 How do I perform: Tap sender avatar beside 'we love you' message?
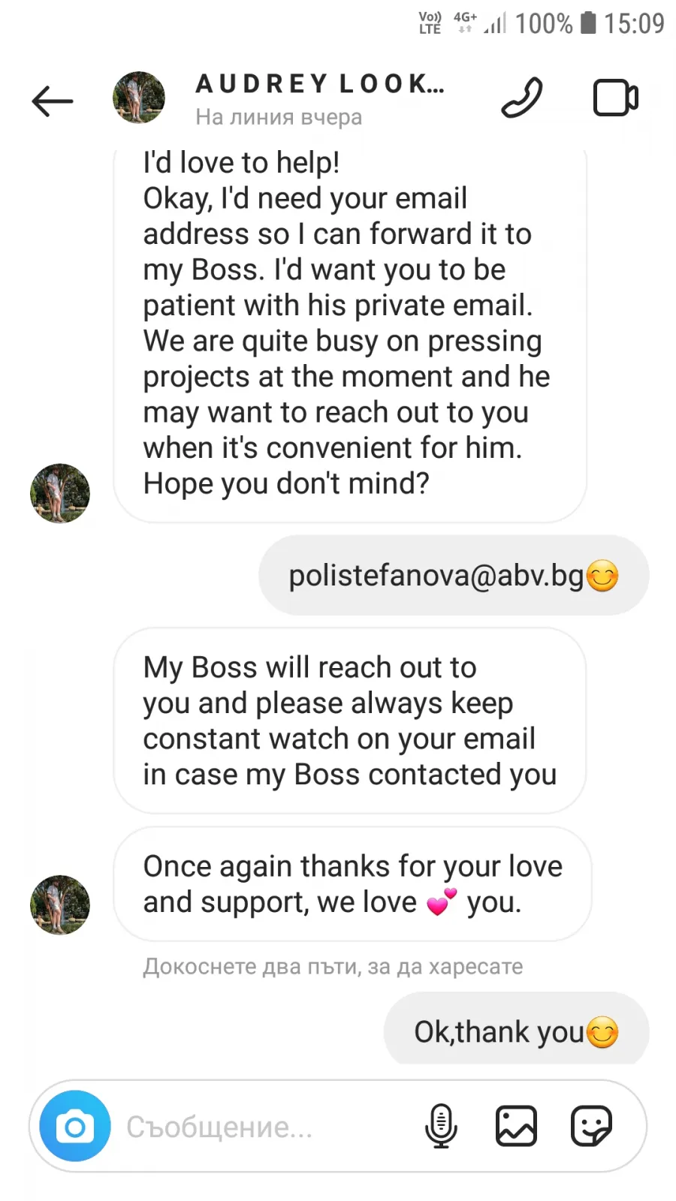pos(60,905)
